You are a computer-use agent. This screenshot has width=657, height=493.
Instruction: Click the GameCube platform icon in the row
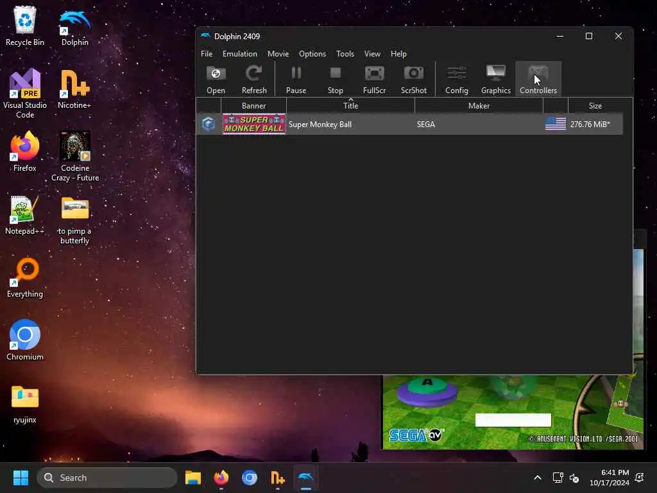coord(209,124)
